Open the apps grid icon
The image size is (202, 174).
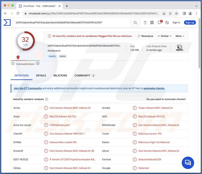(152, 23)
